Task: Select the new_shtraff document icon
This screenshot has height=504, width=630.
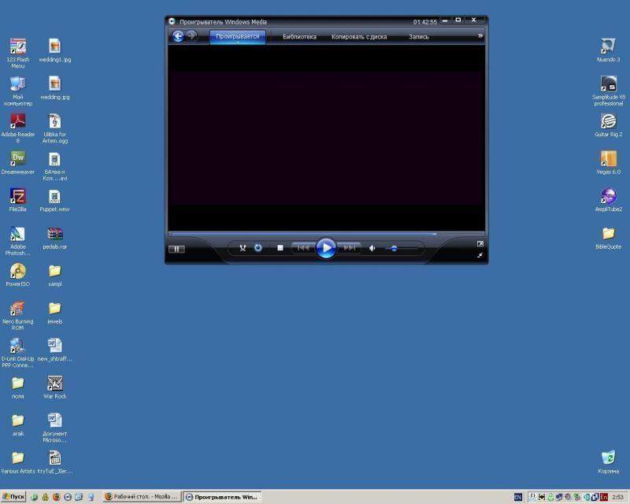Action: click(x=54, y=350)
